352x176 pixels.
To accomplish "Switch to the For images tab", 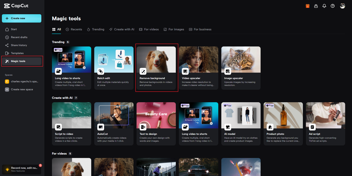I will click(174, 29).
